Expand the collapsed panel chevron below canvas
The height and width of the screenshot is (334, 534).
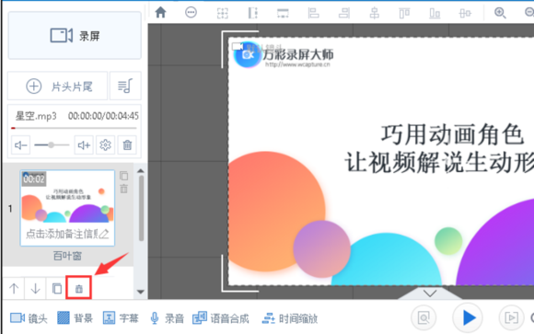coord(430,294)
